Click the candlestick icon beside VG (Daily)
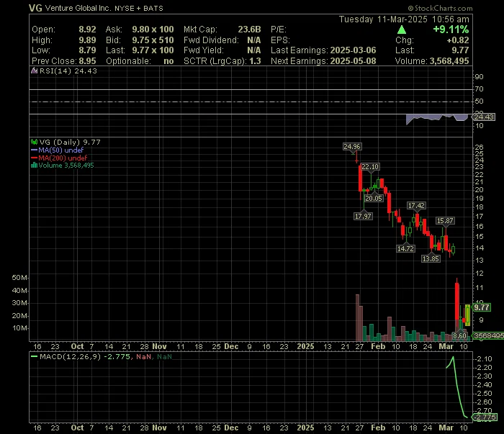Screen dimensions: 504x434 34,142
